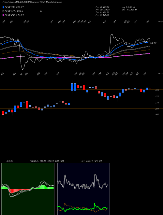Click the blue DOW ST legend square
Screen dimensions: 163x215
tap(3, 7)
